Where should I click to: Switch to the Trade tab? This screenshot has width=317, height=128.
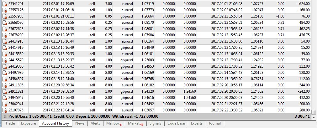coord(10,123)
